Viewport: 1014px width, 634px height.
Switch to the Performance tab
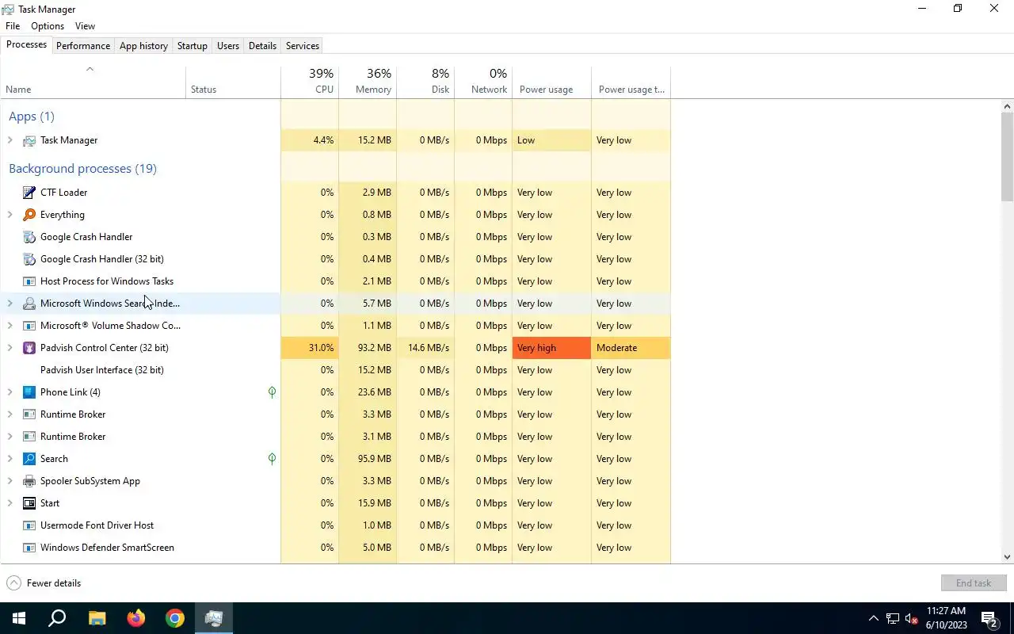(83, 46)
